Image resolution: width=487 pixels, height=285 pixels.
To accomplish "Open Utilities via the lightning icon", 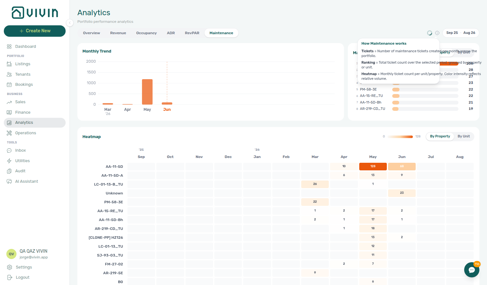I will [x=9, y=161].
